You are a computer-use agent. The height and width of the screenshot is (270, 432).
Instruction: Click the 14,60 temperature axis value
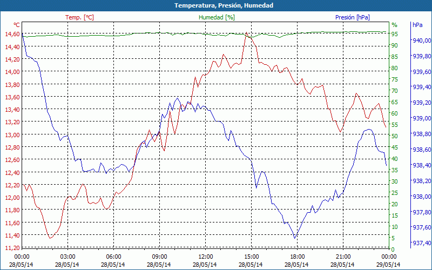(x=12, y=34)
